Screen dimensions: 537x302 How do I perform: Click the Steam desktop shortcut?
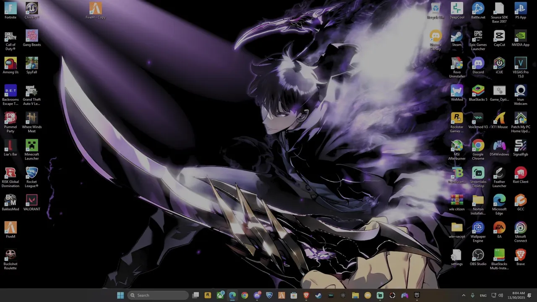[457, 38]
